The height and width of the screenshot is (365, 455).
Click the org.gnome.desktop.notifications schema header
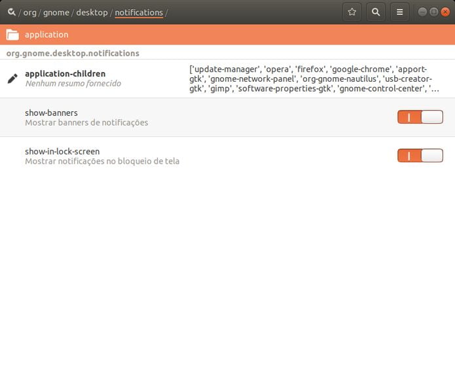coord(73,54)
